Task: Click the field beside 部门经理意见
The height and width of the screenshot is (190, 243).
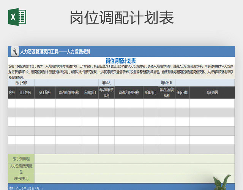Action: pyautogui.click(x=134, y=159)
